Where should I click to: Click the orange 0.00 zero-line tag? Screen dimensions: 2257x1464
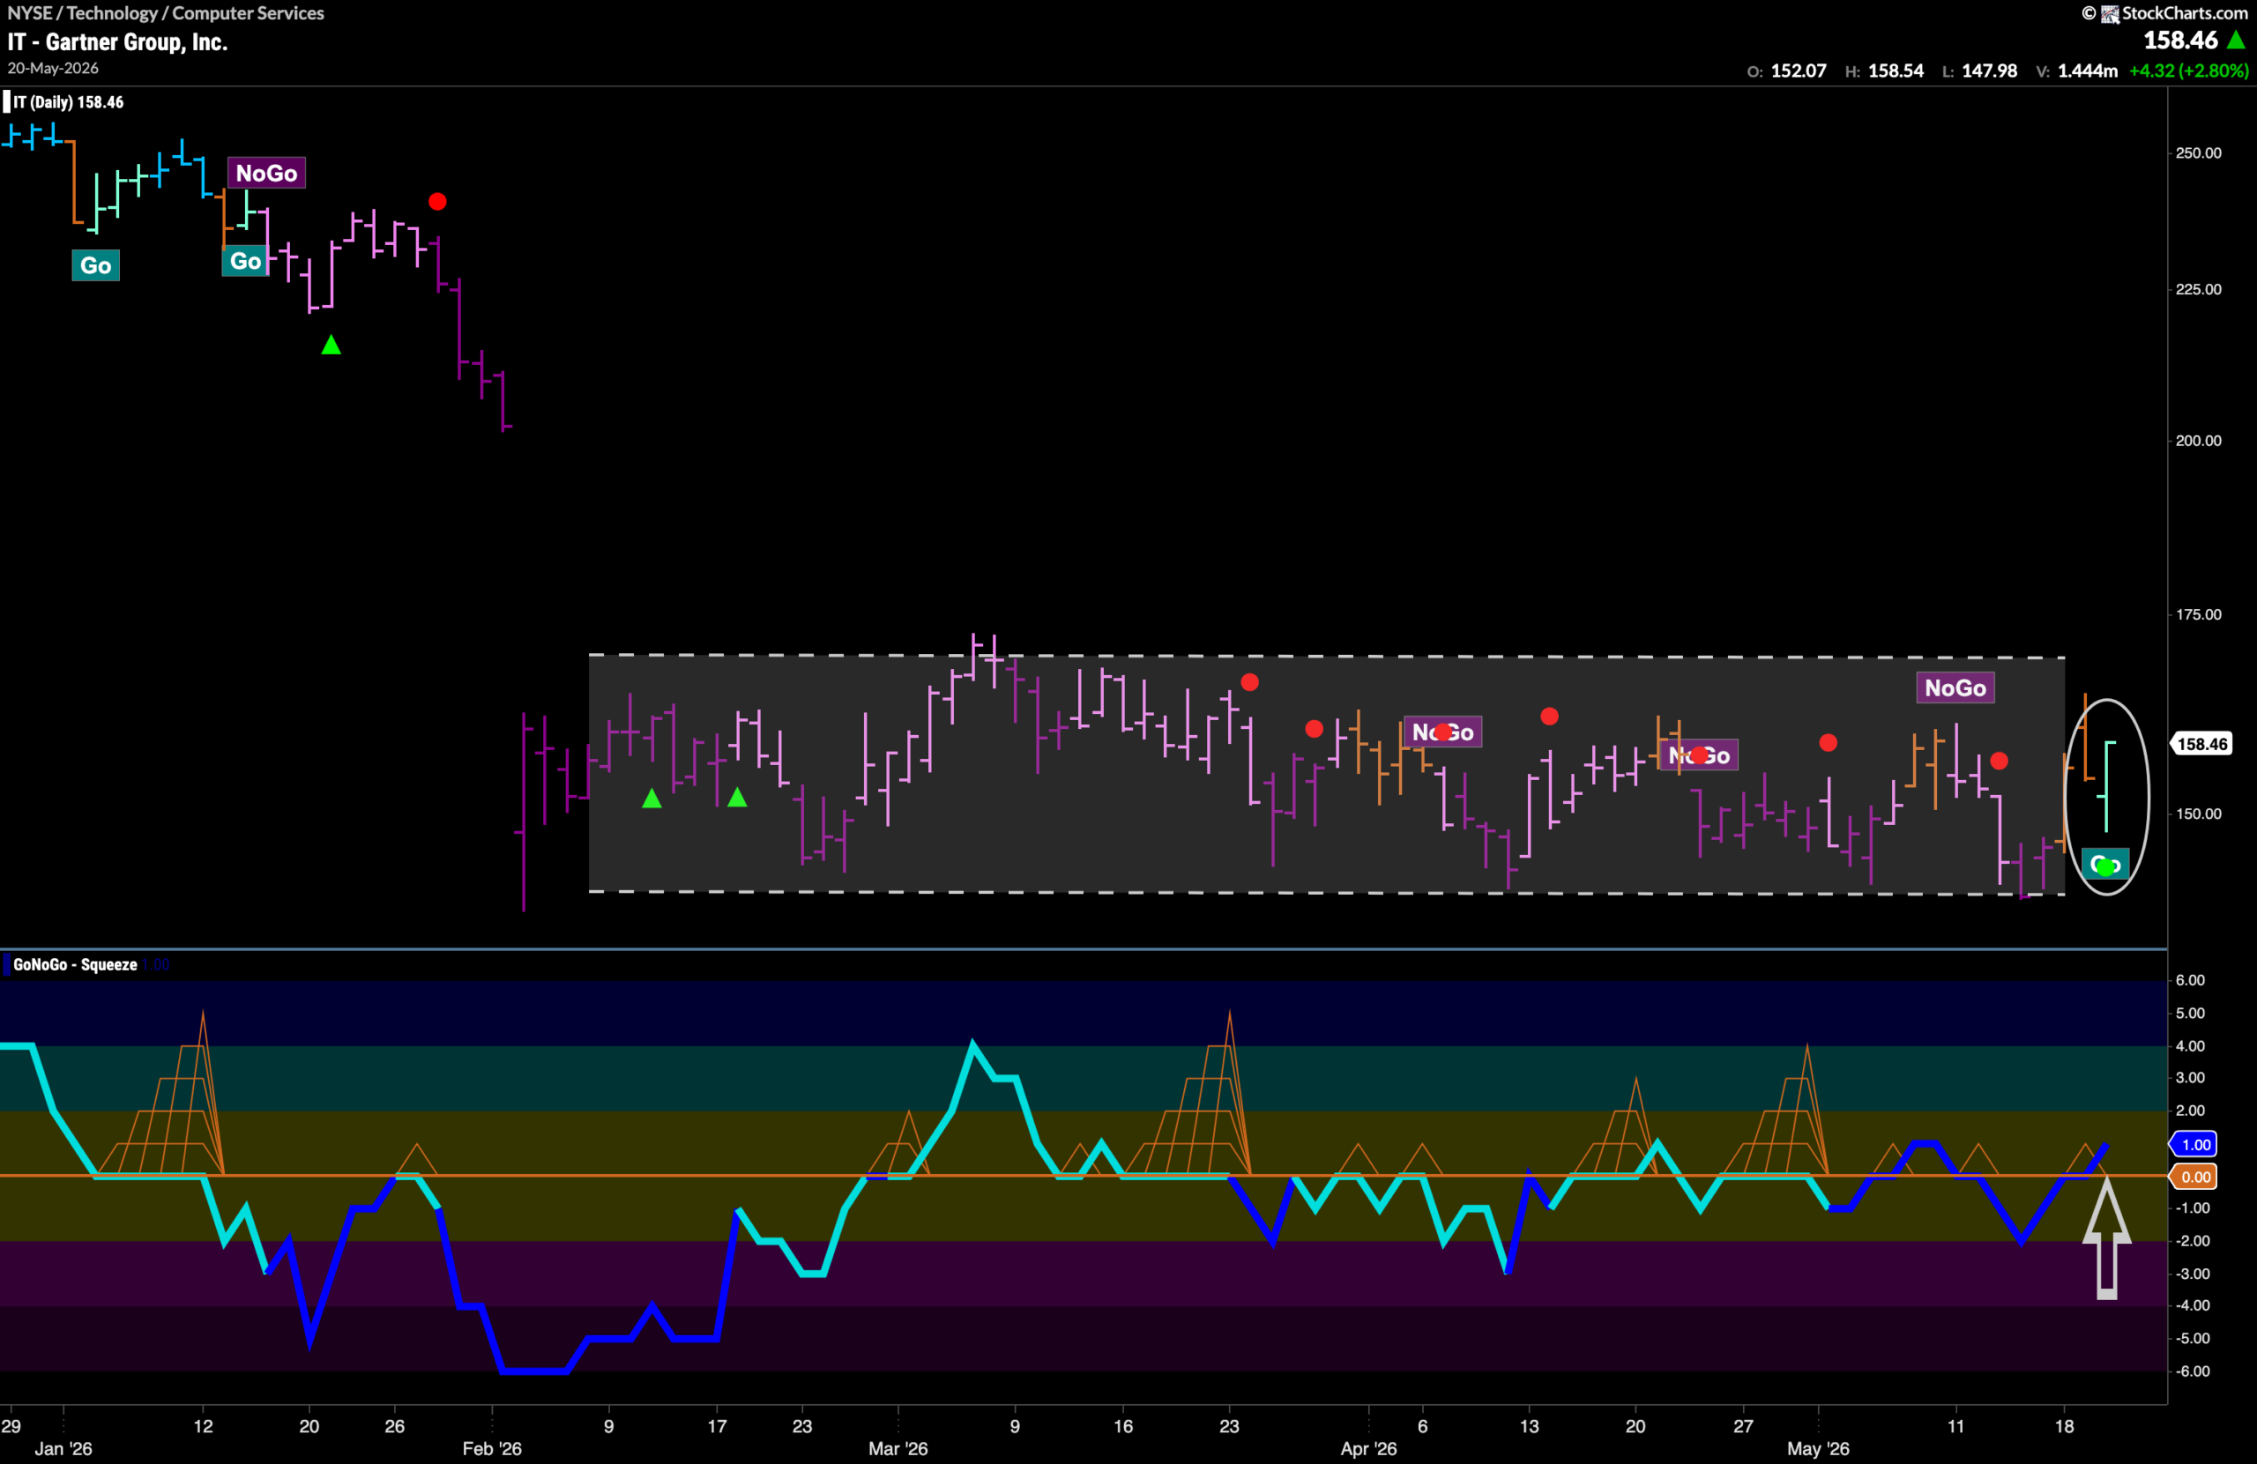coord(2194,1178)
